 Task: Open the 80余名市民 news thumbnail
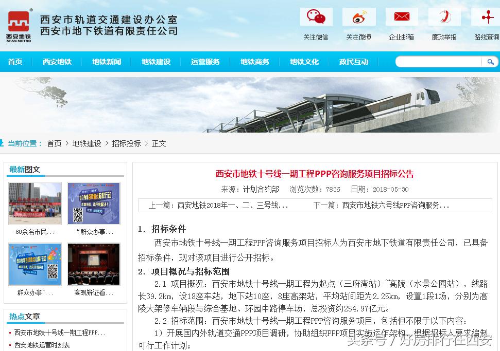(35, 204)
